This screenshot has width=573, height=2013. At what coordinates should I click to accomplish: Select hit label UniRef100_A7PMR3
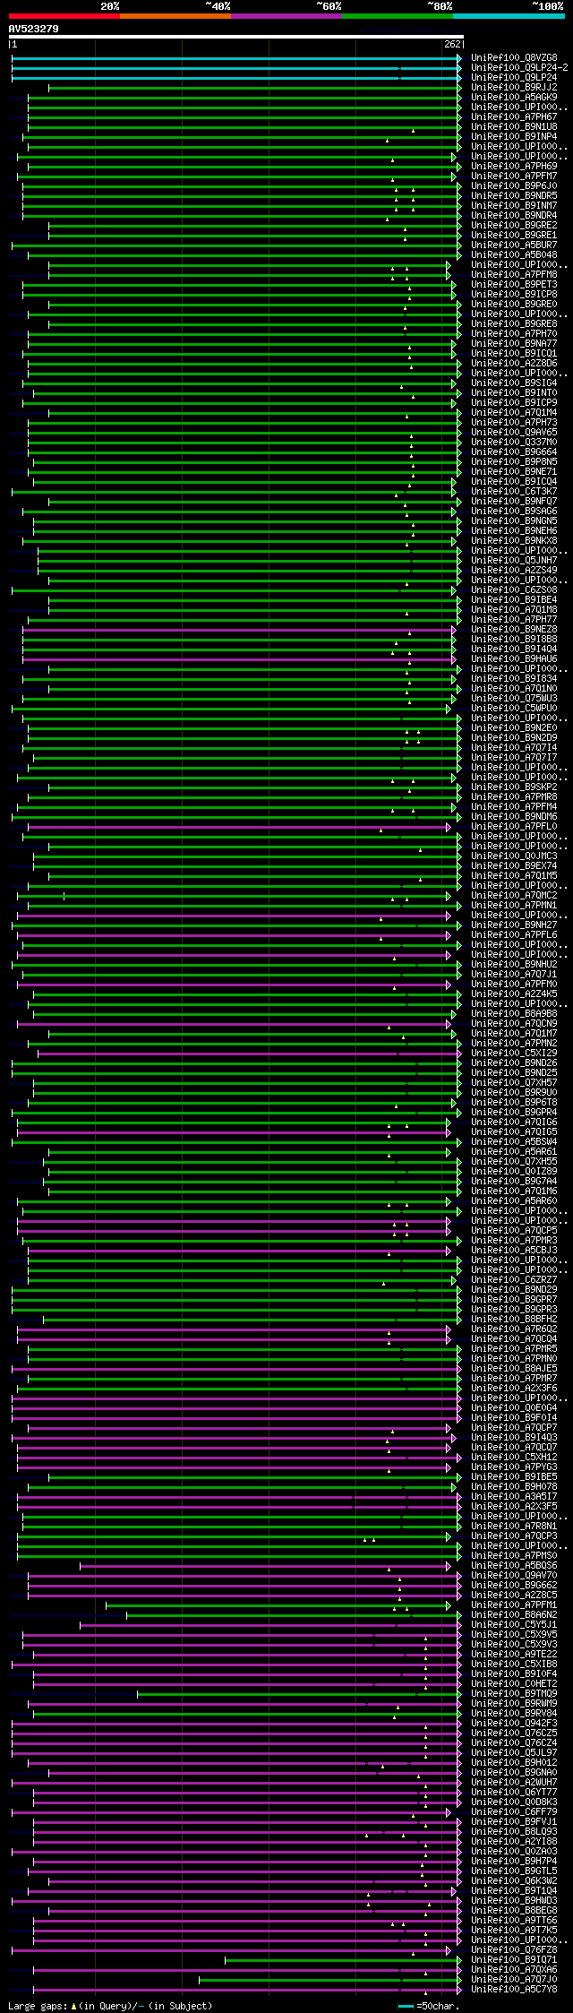(514, 1241)
